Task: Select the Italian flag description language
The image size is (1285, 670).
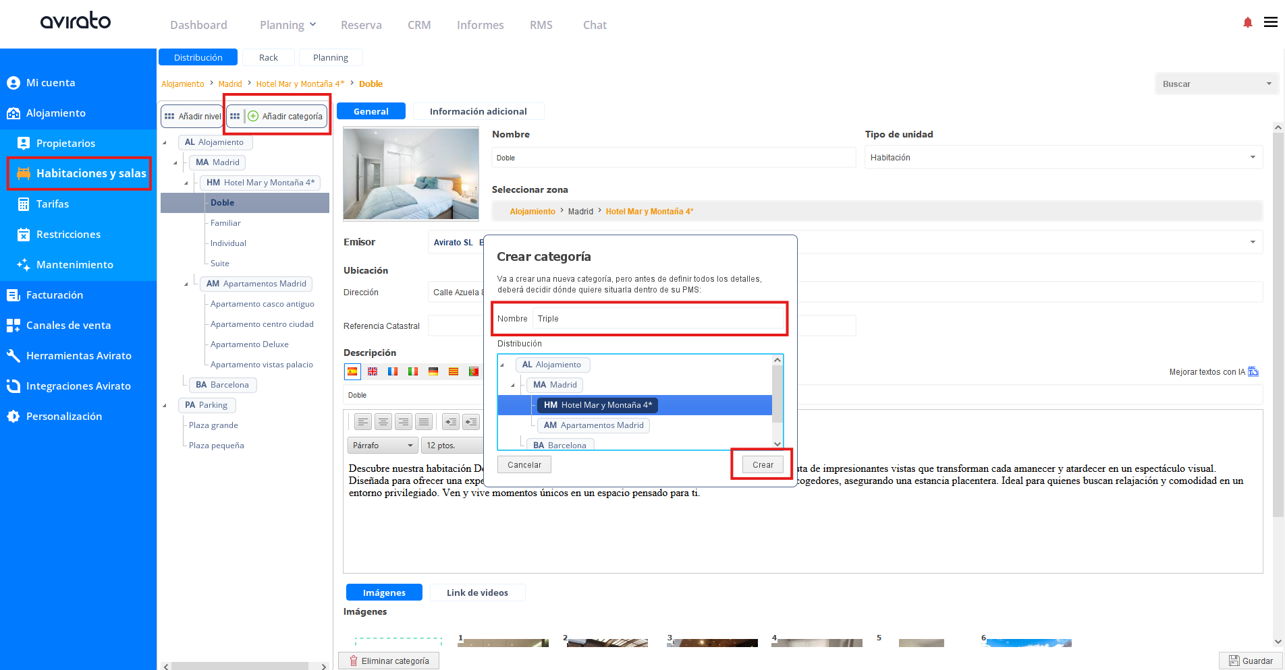Action: pyautogui.click(x=413, y=371)
